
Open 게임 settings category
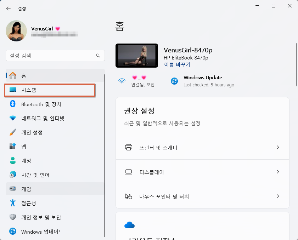(55, 189)
